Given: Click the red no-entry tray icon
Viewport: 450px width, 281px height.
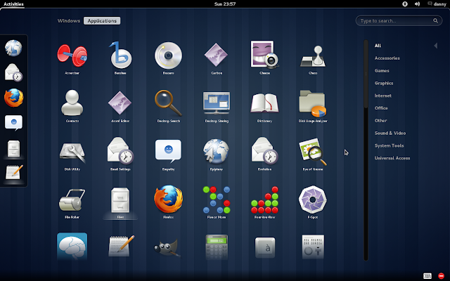Looking at the screenshot, I should tap(441, 276).
